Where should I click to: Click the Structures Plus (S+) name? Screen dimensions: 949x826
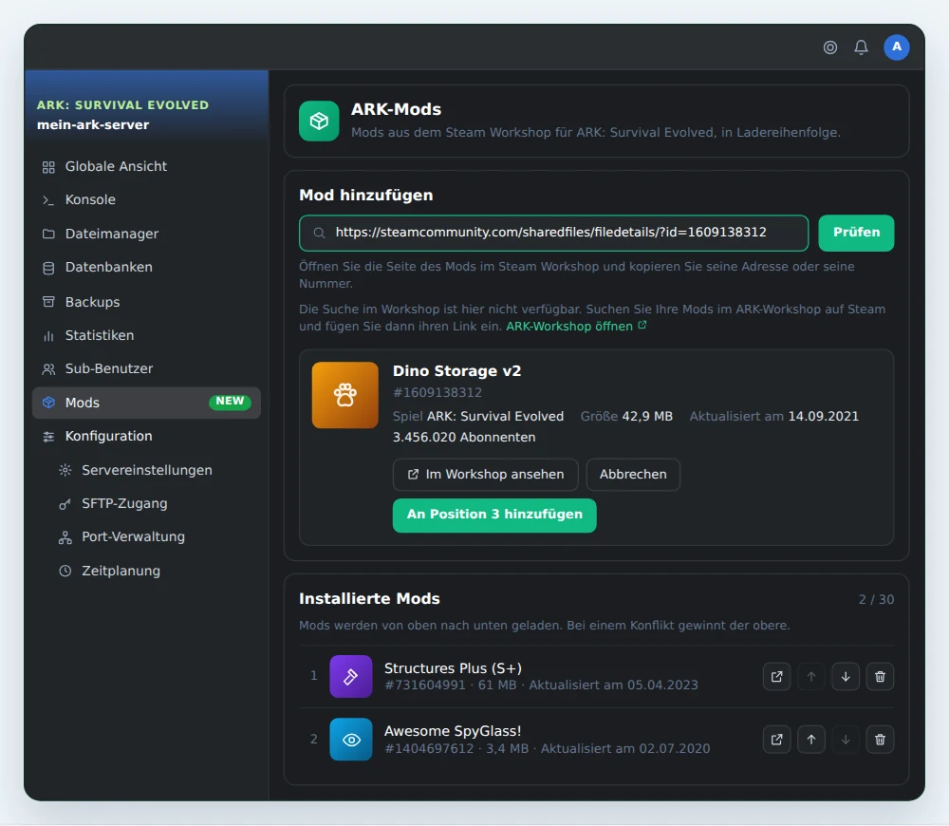pos(454,668)
